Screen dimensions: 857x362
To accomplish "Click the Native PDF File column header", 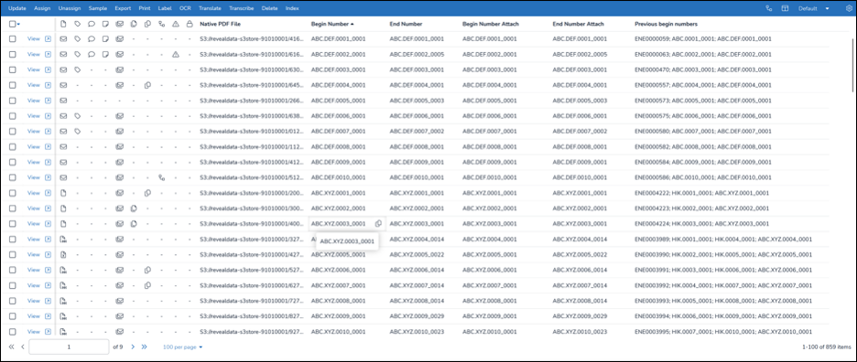I will point(220,24).
